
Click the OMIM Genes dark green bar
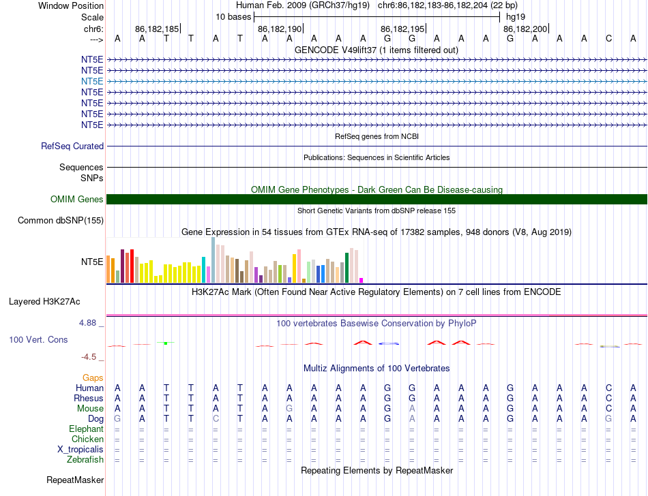coord(377,200)
